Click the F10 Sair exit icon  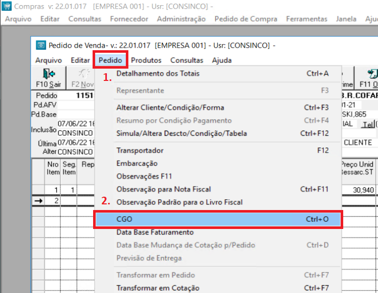tap(49, 74)
